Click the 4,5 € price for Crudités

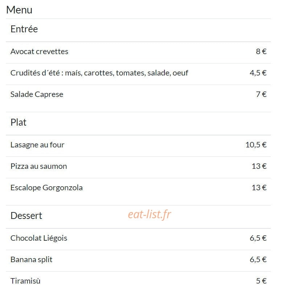pos(258,73)
